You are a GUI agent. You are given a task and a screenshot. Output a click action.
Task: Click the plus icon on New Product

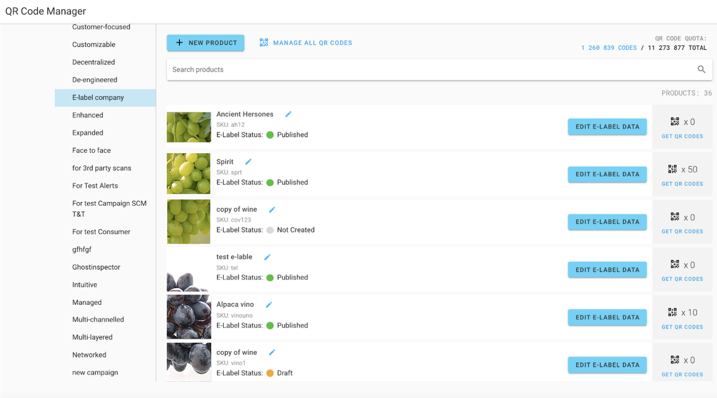(x=179, y=43)
